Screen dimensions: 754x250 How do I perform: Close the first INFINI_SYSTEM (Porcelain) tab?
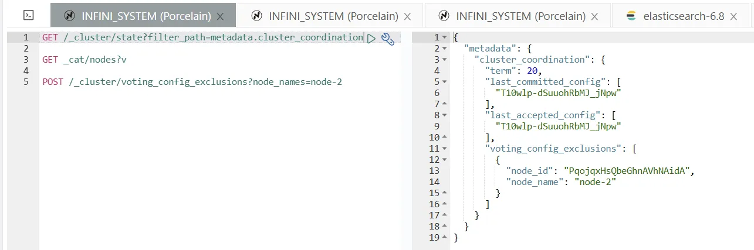click(x=220, y=17)
